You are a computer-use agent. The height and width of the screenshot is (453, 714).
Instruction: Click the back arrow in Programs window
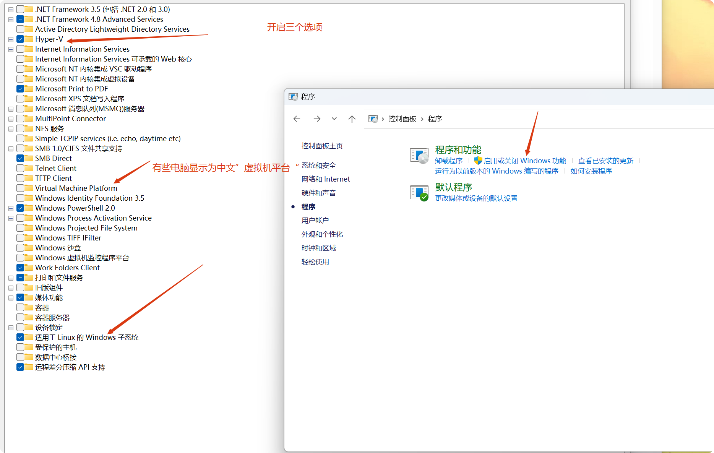[297, 119]
